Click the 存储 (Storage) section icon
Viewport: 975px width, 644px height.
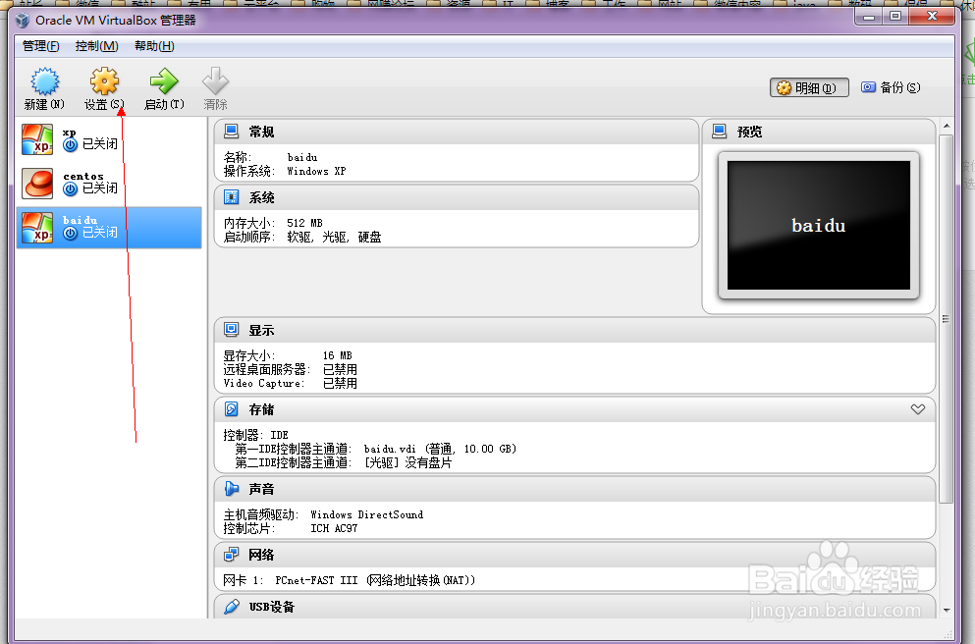pos(230,409)
